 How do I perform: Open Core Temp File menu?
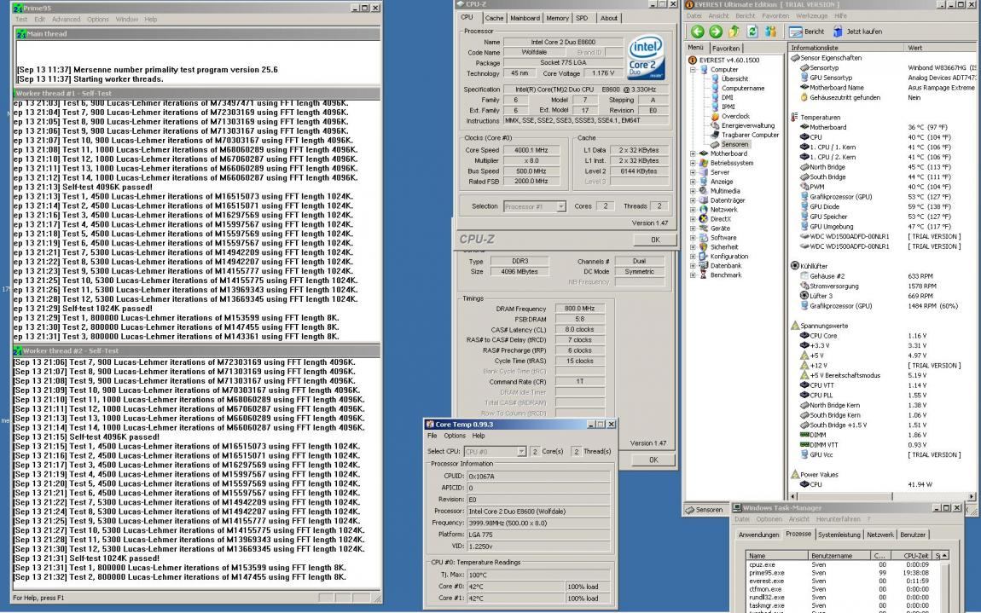pos(432,436)
